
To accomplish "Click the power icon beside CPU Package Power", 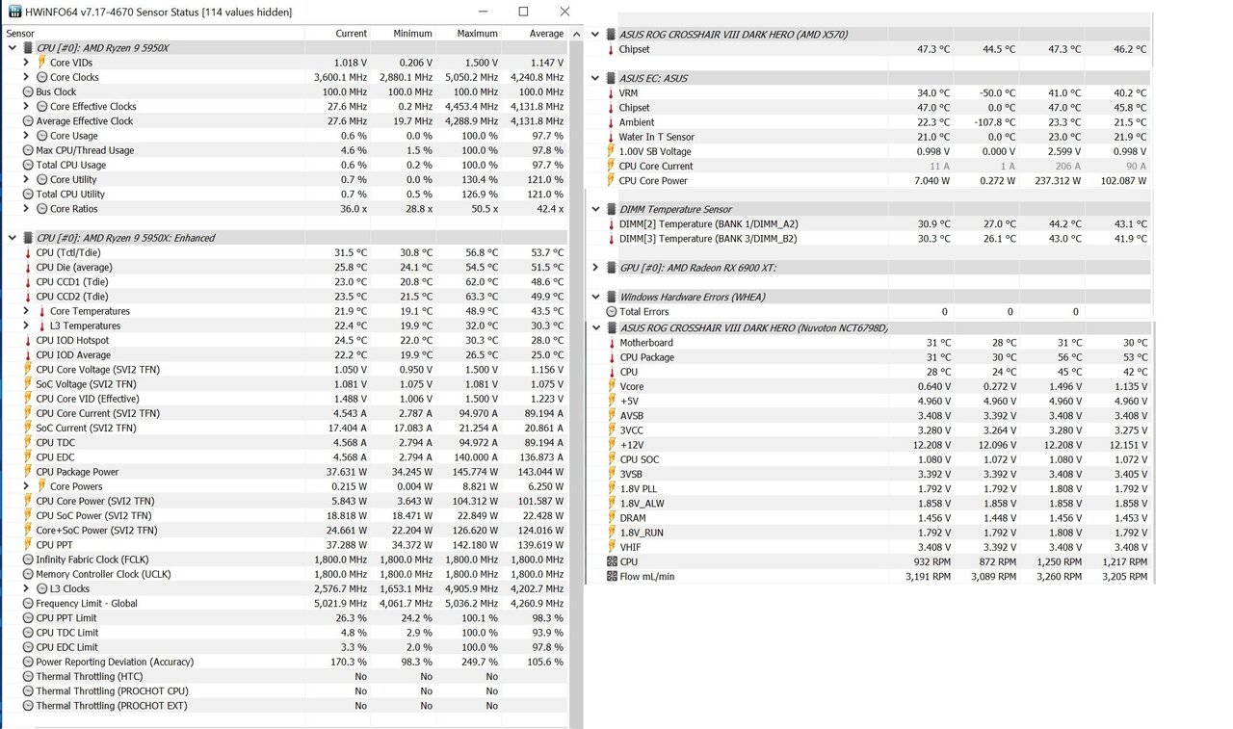I will tap(29, 472).
